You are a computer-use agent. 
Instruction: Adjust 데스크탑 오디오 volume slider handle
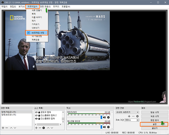pos(101,127)
